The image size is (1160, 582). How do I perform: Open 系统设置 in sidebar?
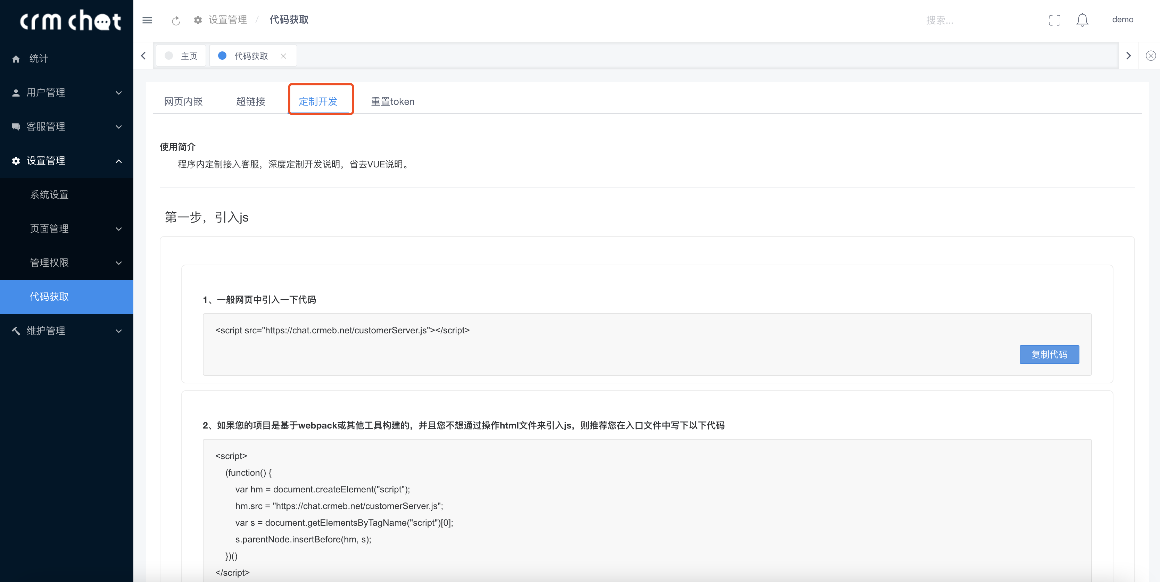pos(50,195)
